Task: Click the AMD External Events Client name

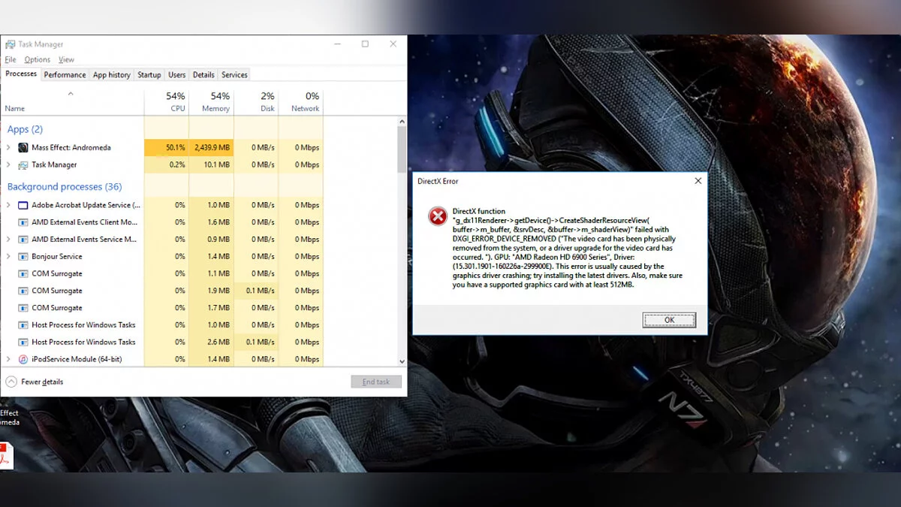Action: (85, 222)
